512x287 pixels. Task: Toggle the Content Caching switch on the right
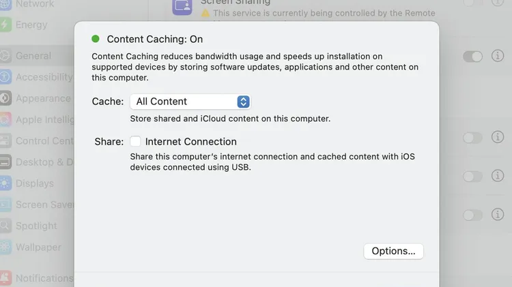472,57
